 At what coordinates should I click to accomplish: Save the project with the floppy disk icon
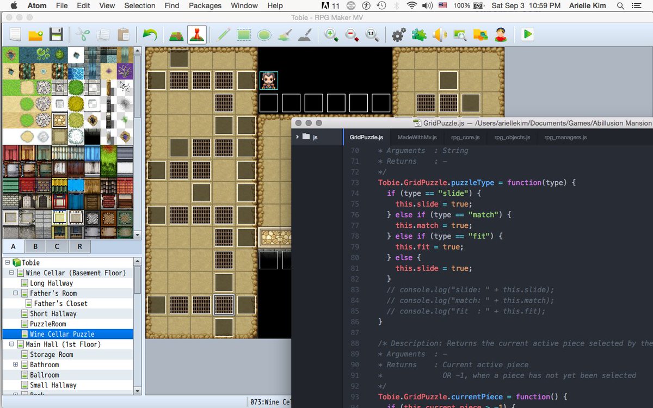click(x=56, y=35)
